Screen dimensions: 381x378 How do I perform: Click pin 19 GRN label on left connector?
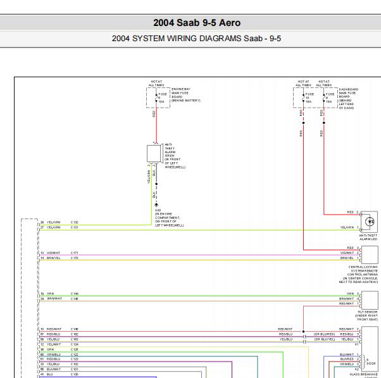click(x=47, y=294)
